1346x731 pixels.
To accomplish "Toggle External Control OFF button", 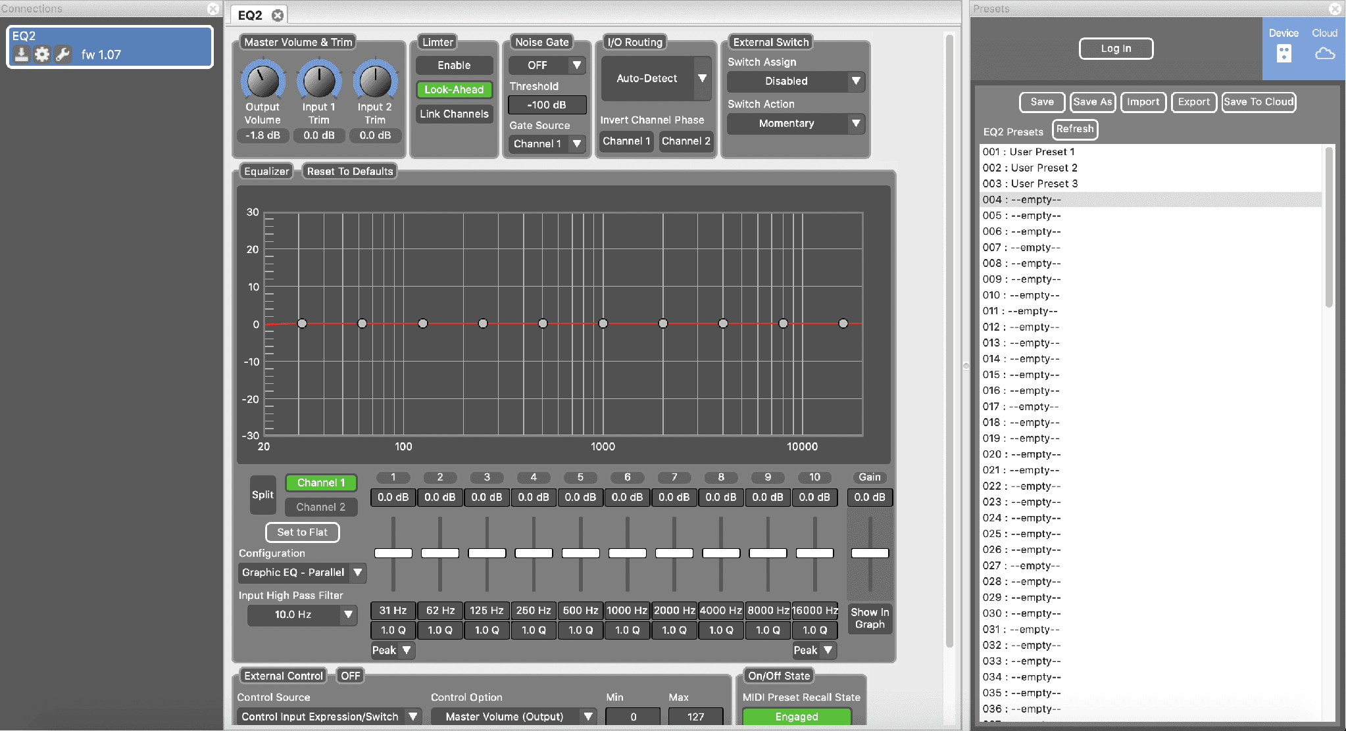I will (351, 676).
